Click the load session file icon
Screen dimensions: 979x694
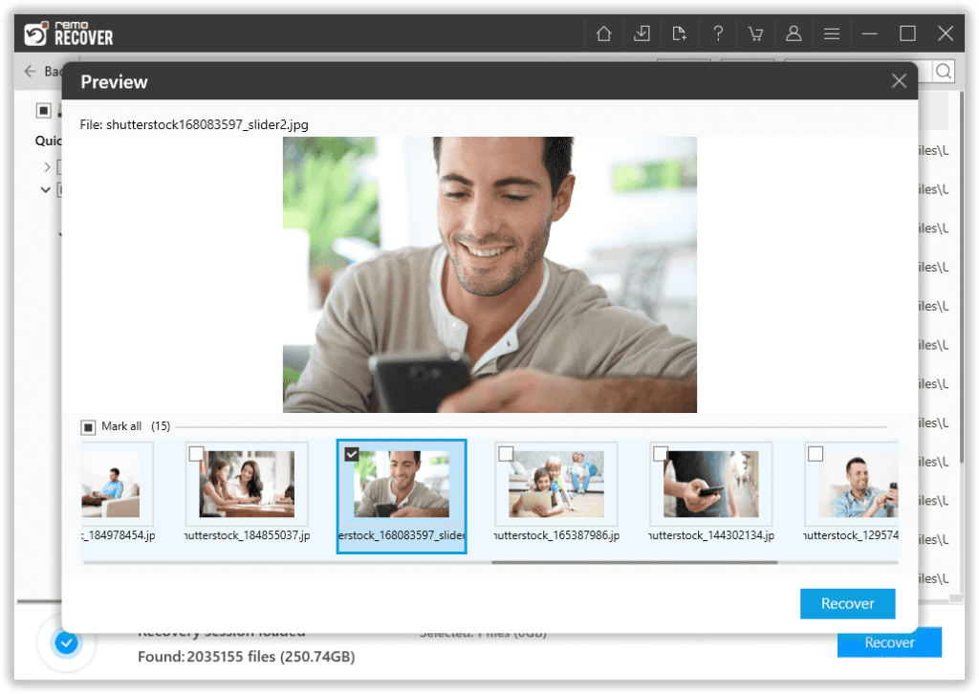tap(680, 34)
